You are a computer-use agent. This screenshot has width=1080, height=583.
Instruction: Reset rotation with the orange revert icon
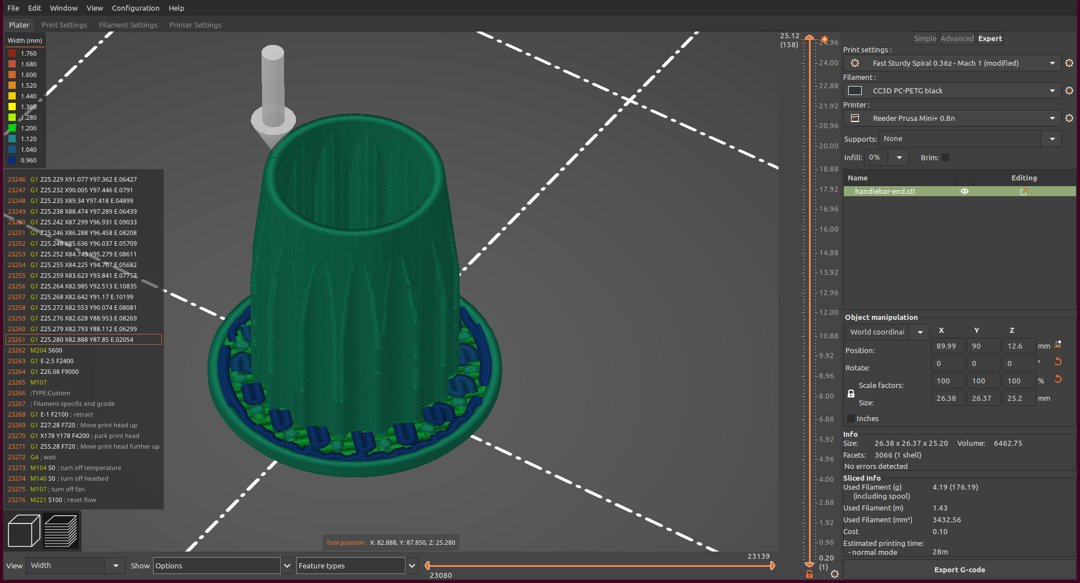(1058, 362)
